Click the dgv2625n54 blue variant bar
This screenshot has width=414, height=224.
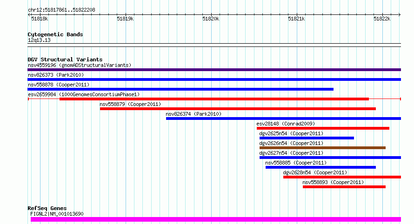[x=307, y=138]
